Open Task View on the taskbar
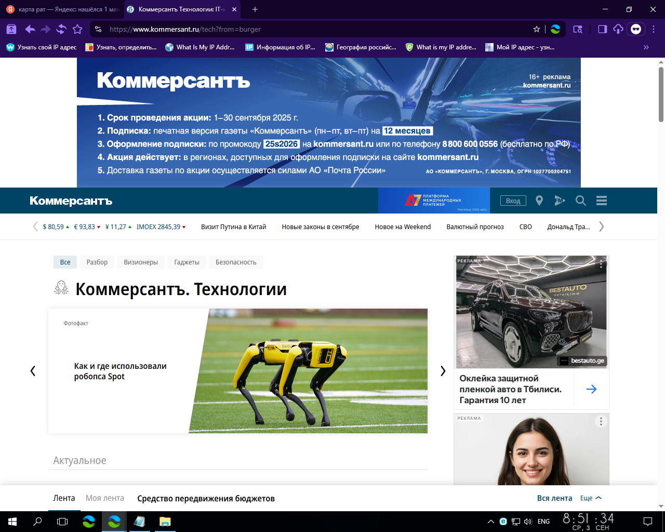 pos(62,521)
